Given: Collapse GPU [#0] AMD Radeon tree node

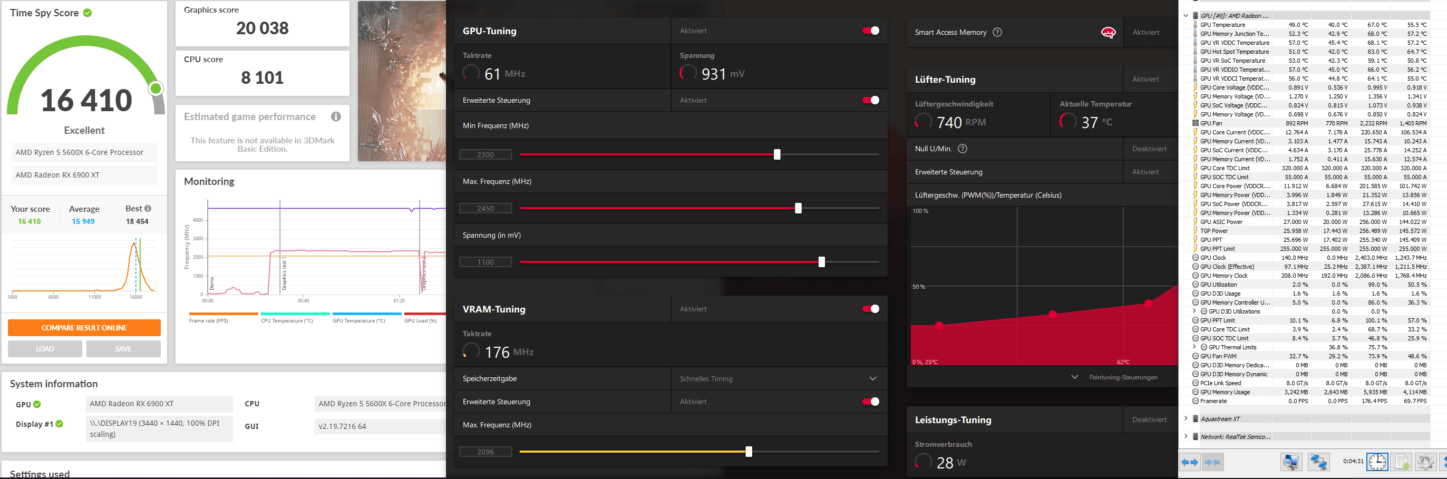Looking at the screenshot, I should click(x=1186, y=16).
